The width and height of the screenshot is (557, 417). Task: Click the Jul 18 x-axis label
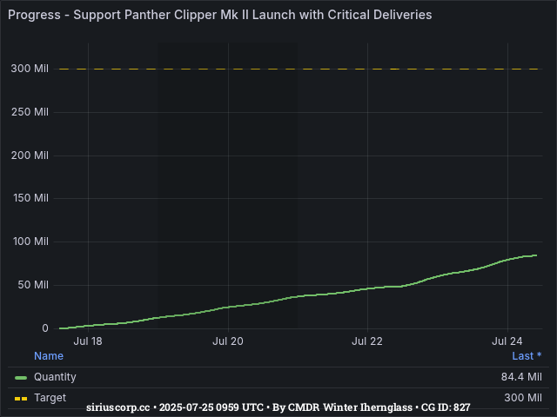coord(88,341)
